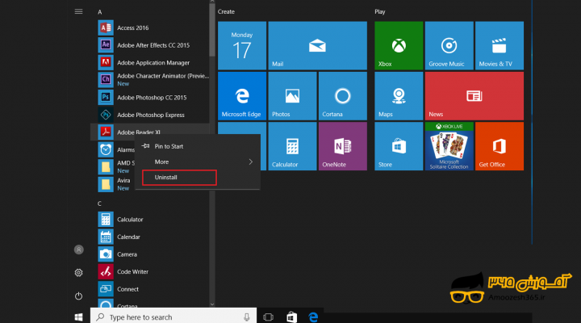Launch Microsoft Edge tile
Screen dimensions: 581x323
[242, 96]
